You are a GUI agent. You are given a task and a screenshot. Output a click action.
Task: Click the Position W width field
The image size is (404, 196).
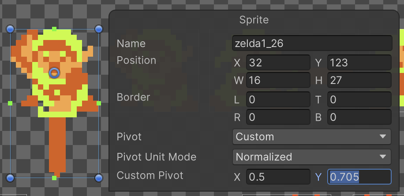tap(278, 80)
